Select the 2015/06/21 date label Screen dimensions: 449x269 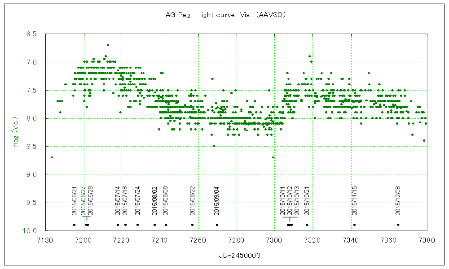pyautogui.click(x=75, y=201)
